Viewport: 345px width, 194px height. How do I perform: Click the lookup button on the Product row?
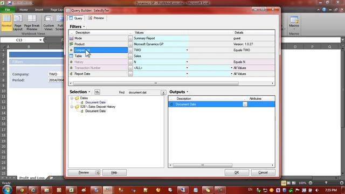tap(130, 44)
